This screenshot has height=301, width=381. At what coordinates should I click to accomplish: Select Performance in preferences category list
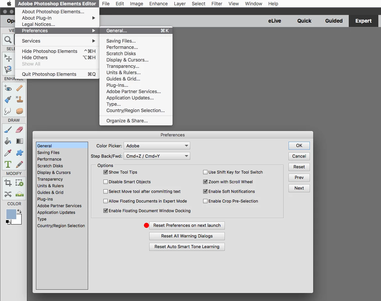click(x=62, y=159)
